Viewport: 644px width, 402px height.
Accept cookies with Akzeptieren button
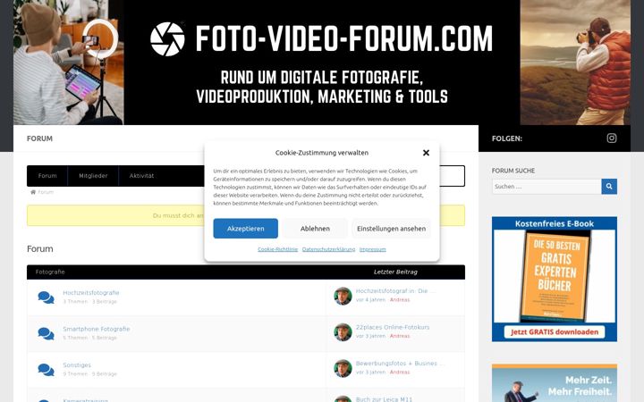click(246, 229)
